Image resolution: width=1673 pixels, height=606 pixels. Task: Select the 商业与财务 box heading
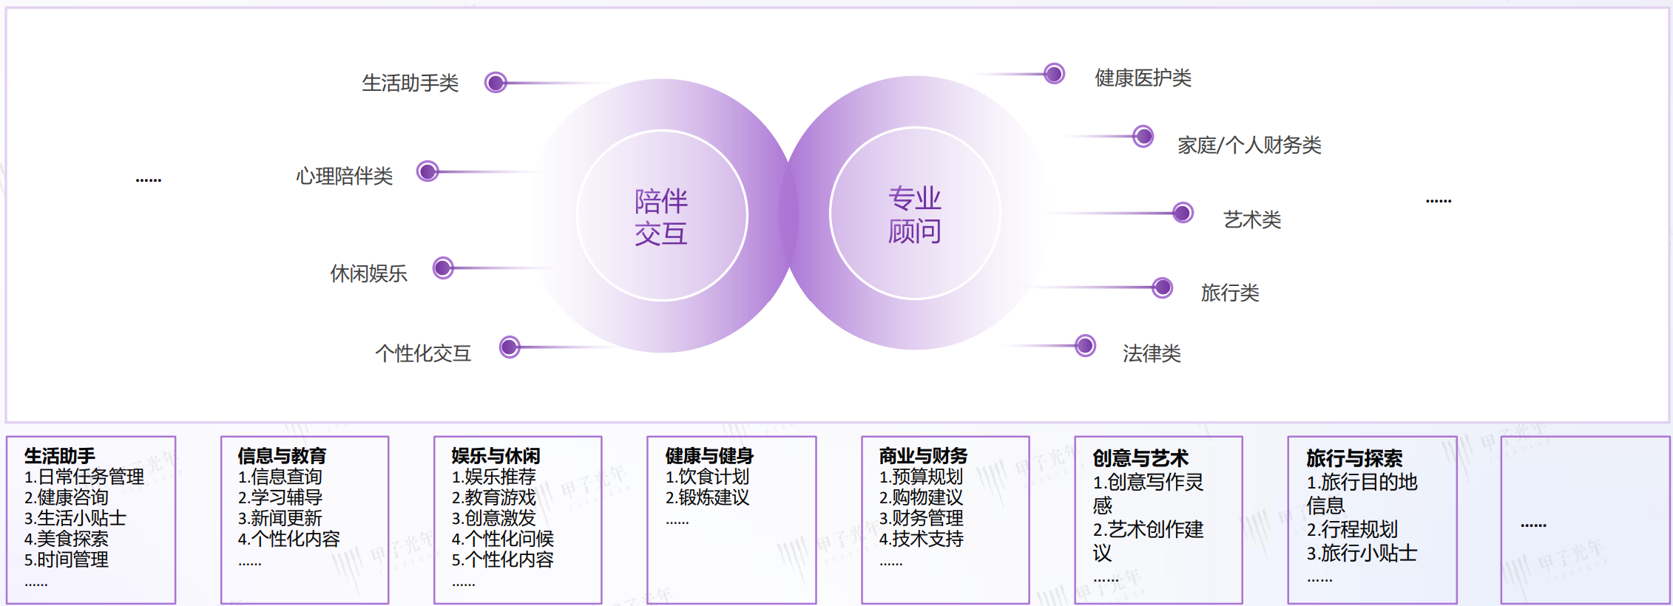pos(923,456)
